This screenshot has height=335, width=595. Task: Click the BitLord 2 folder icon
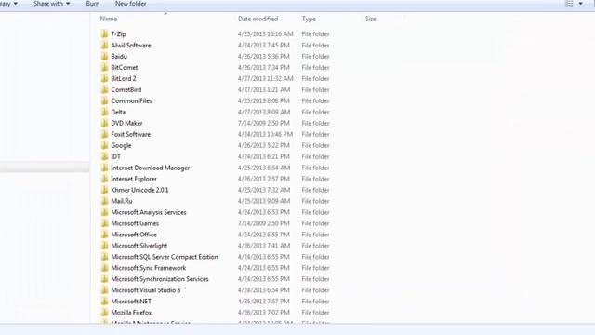coord(104,78)
